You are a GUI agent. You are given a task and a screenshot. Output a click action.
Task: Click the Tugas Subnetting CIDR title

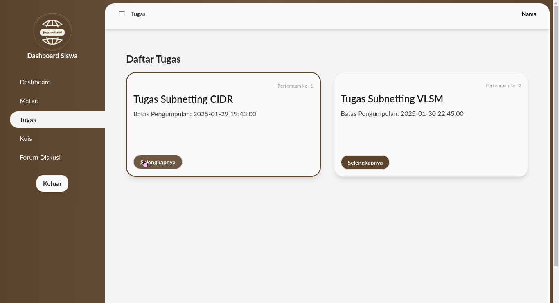(x=183, y=99)
